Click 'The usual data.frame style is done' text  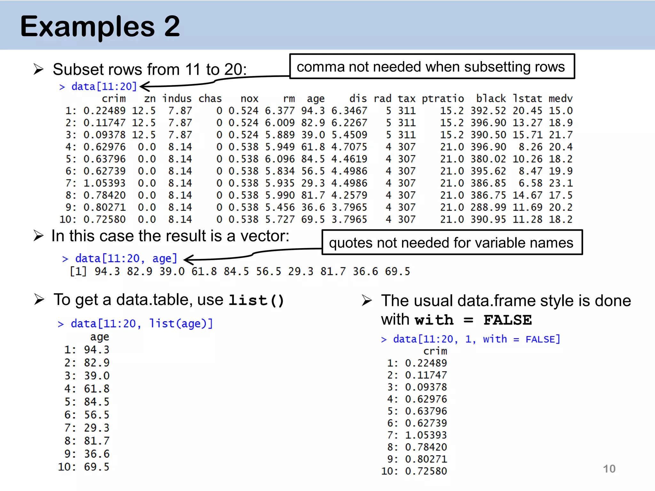506,300
